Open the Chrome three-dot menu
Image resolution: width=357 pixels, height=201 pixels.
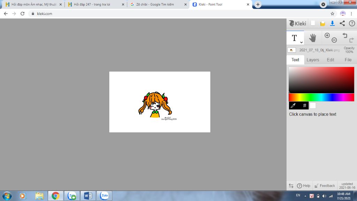(351, 14)
